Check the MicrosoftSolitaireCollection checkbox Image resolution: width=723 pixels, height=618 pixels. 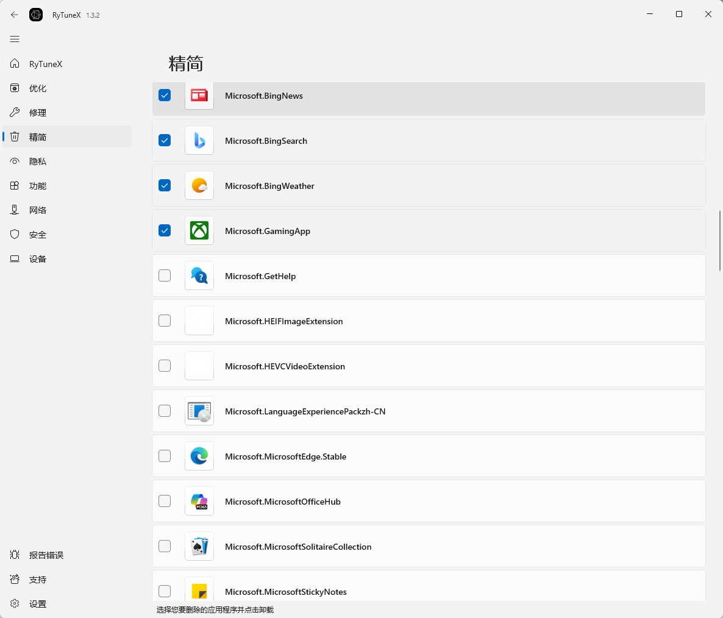[165, 546]
